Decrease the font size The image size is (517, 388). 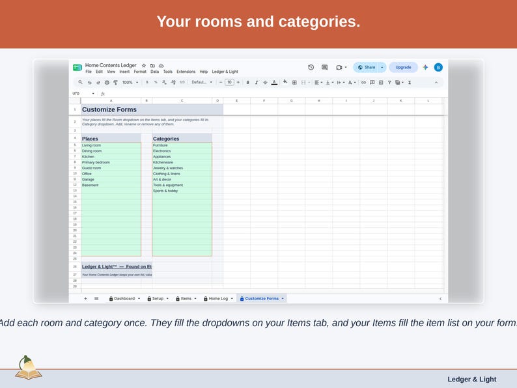coord(221,83)
